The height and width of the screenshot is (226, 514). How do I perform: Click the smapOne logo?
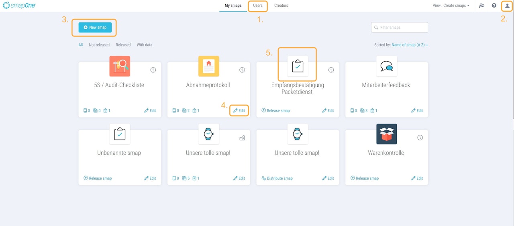(x=19, y=6)
